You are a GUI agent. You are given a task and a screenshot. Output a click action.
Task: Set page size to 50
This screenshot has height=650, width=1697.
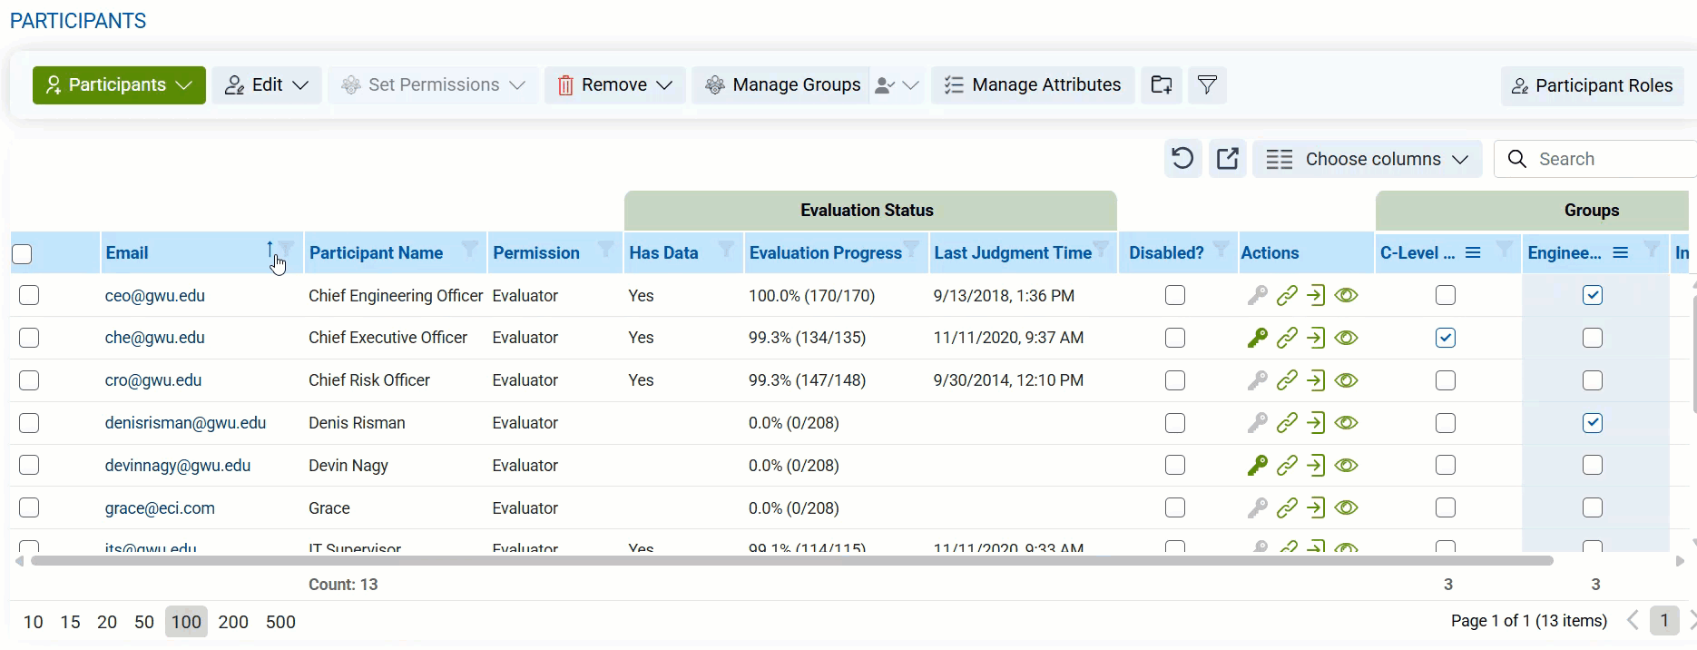[x=144, y=622]
